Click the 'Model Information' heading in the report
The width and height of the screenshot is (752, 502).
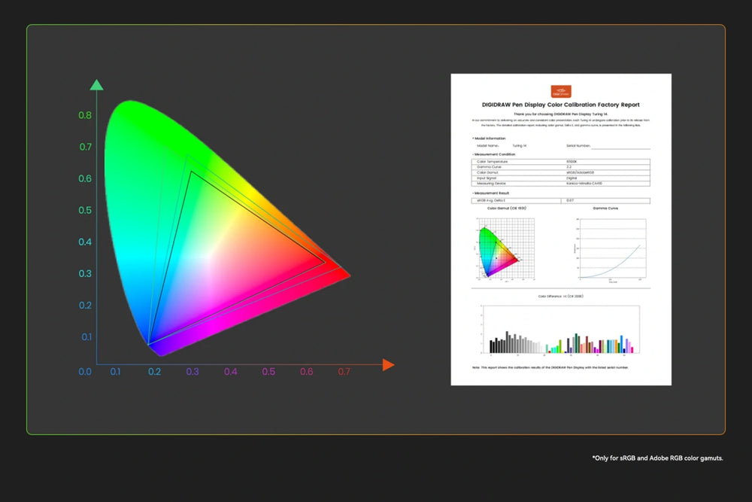tap(490, 138)
